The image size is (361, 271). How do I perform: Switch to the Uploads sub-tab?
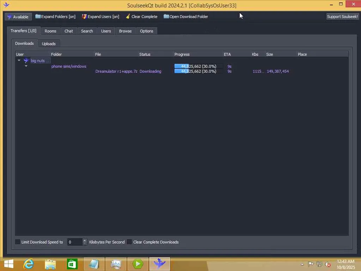pyautogui.click(x=49, y=44)
